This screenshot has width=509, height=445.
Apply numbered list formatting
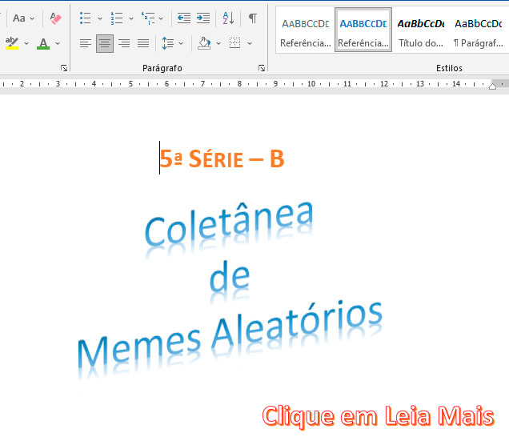(x=117, y=18)
